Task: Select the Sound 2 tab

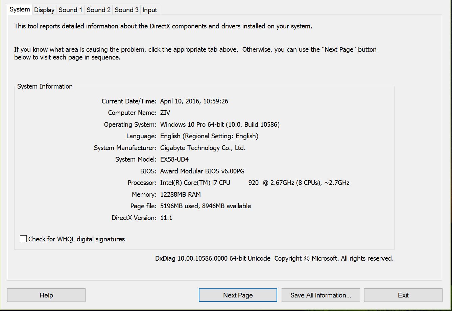Action: click(x=98, y=10)
